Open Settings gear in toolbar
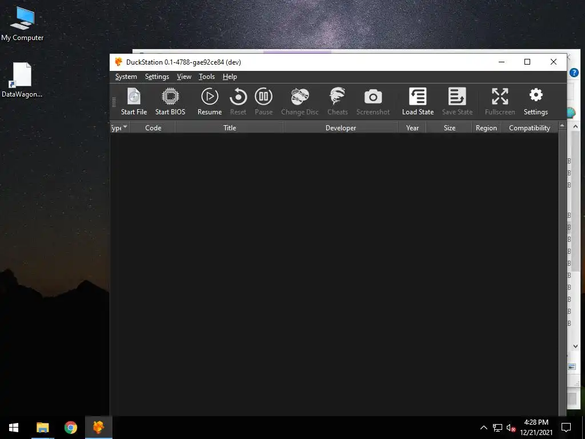585x439 pixels. [536, 101]
